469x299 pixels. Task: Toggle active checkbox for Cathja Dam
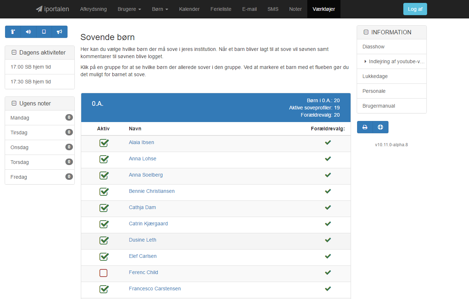104,208
